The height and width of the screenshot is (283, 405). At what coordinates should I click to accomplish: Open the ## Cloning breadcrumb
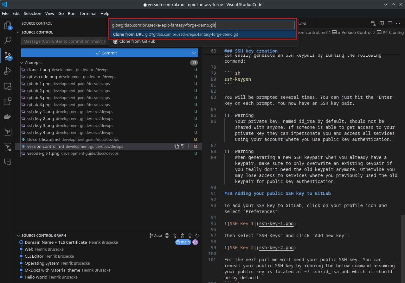coord(390,32)
